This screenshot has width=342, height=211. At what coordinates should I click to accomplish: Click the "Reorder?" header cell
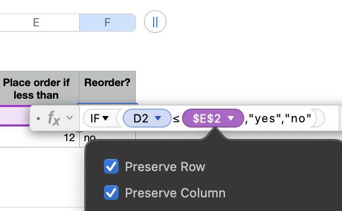point(108,83)
